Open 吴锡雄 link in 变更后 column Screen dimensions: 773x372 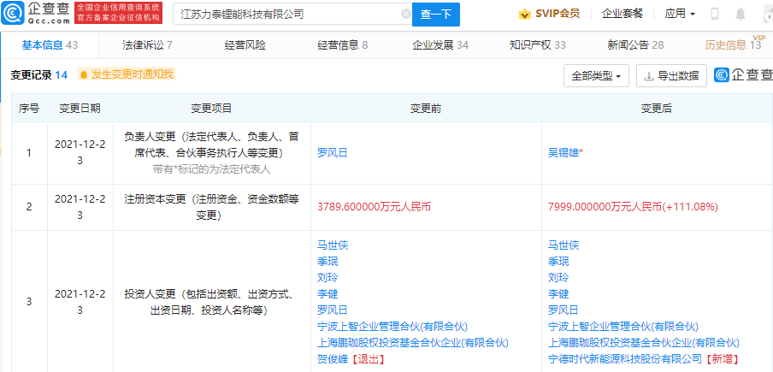564,153
